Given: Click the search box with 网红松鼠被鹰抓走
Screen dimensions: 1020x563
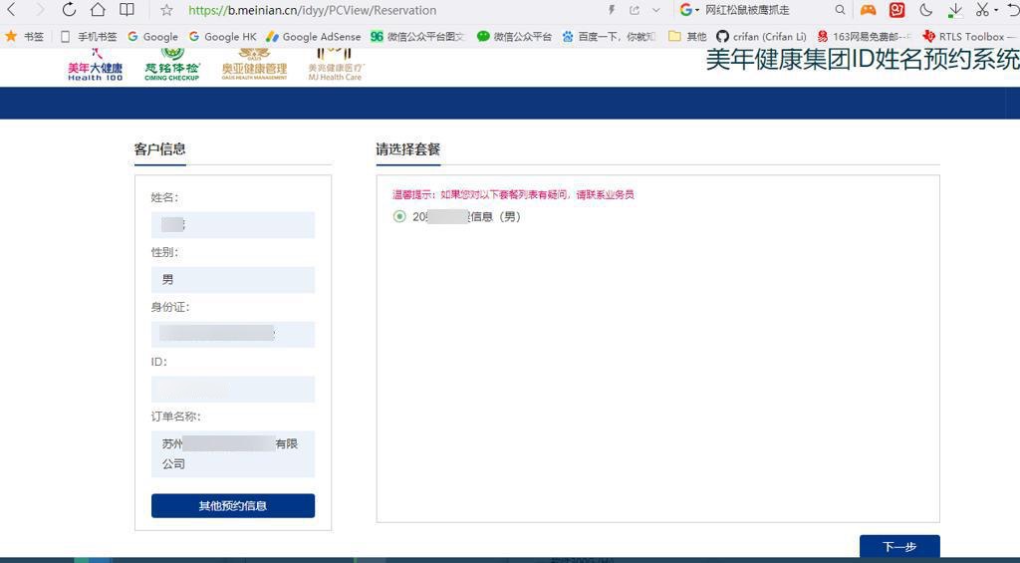Looking at the screenshot, I should (748, 10).
